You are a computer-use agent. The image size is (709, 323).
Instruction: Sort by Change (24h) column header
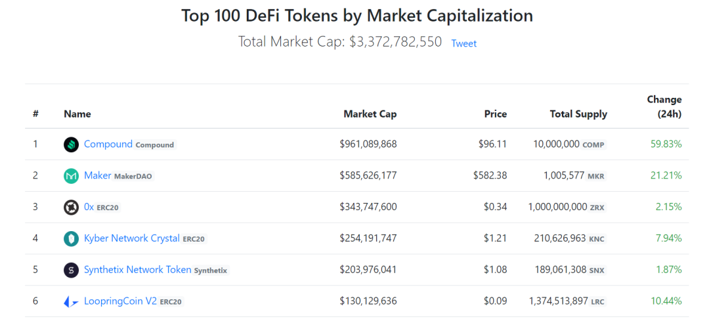664,107
